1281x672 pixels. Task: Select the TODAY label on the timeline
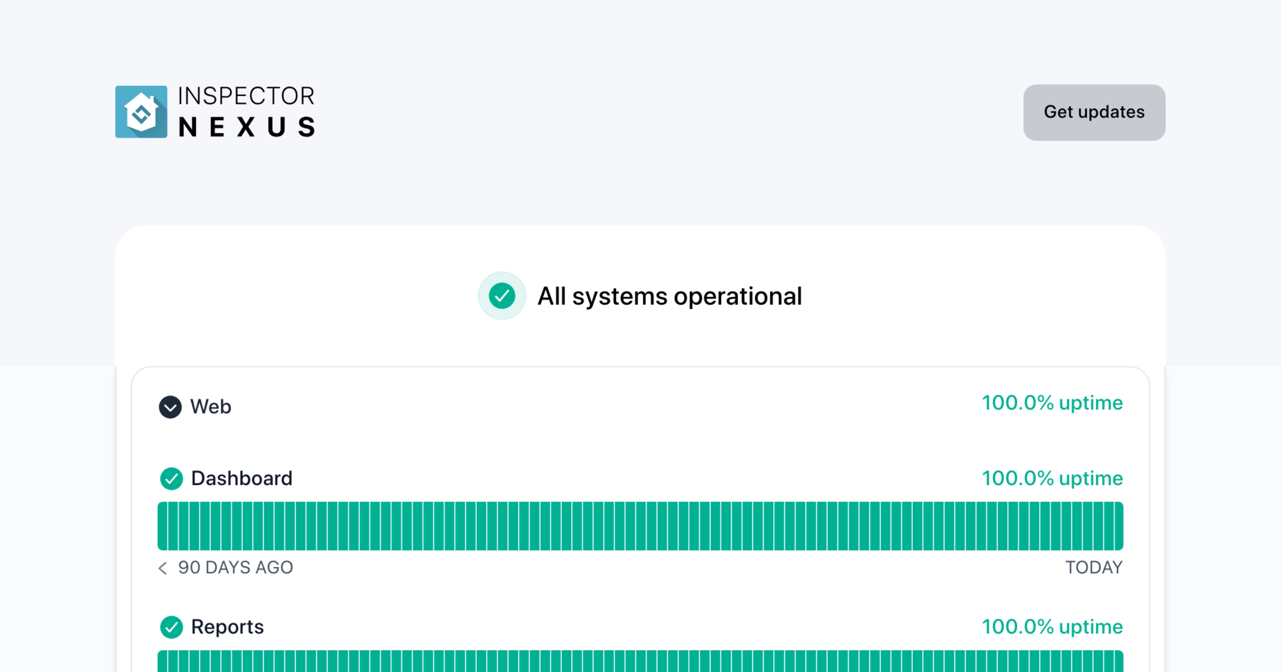1094,567
